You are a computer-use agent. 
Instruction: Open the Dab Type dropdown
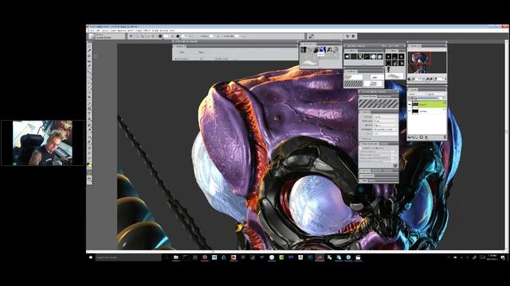[386, 117]
